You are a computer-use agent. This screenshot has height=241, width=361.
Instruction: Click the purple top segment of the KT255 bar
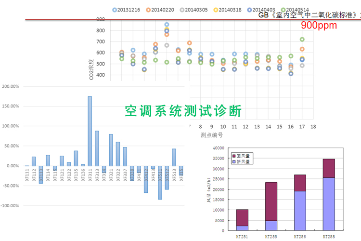[x=271, y=201]
